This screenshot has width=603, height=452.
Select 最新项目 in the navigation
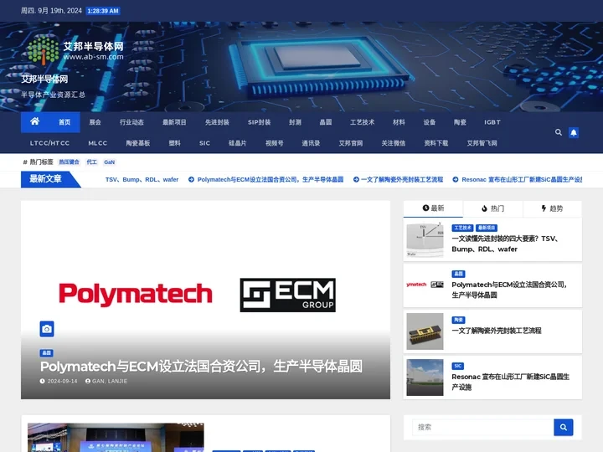(x=174, y=122)
